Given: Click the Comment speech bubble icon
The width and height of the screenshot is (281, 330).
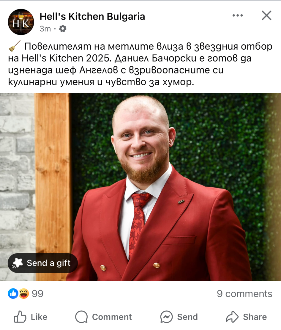Looking at the screenshot, I should click(x=81, y=317).
